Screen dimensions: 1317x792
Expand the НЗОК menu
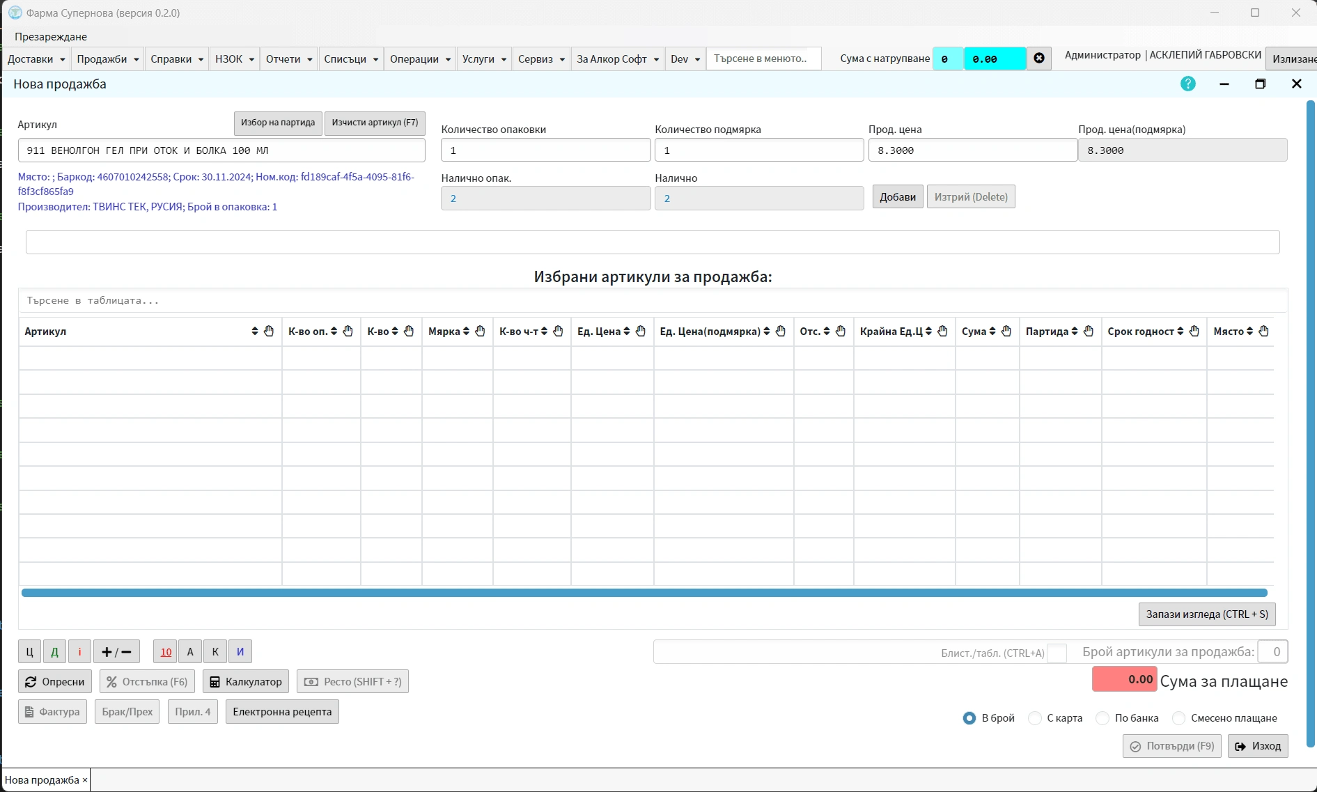tap(235, 59)
